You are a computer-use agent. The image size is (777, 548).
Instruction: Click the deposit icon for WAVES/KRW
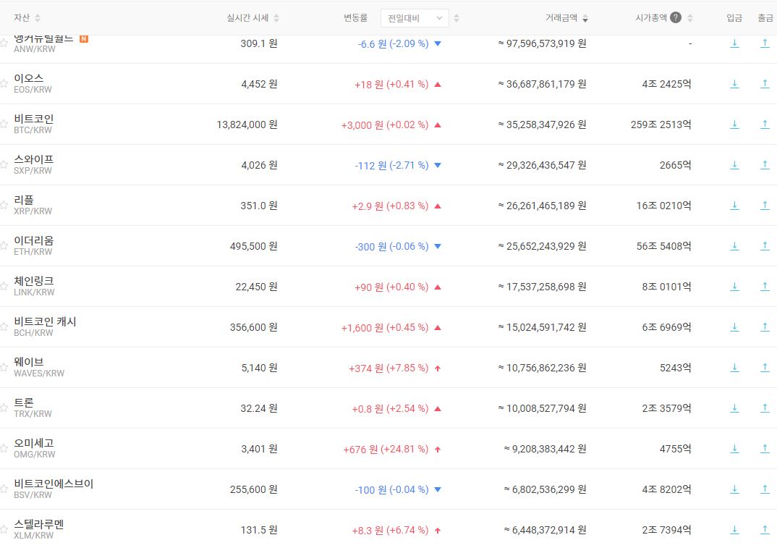point(734,368)
